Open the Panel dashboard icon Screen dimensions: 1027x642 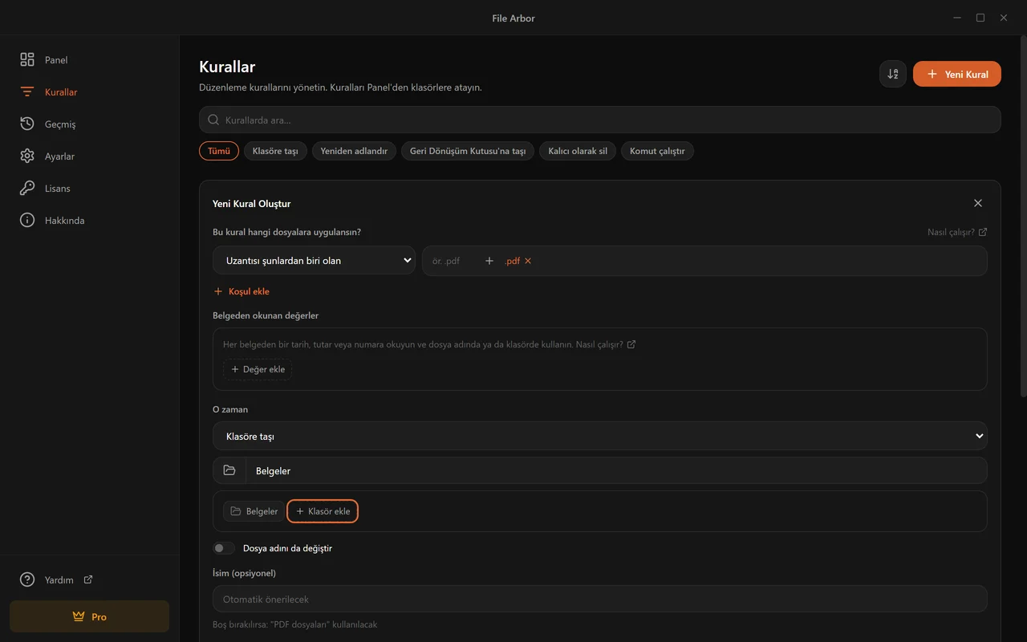[27, 59]
